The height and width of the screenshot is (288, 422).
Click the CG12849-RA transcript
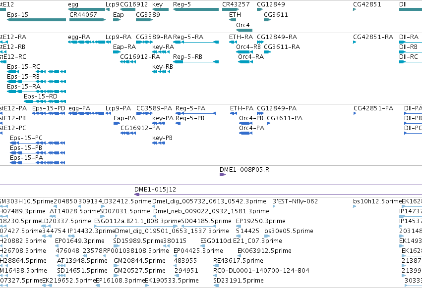tap(260, 42)
